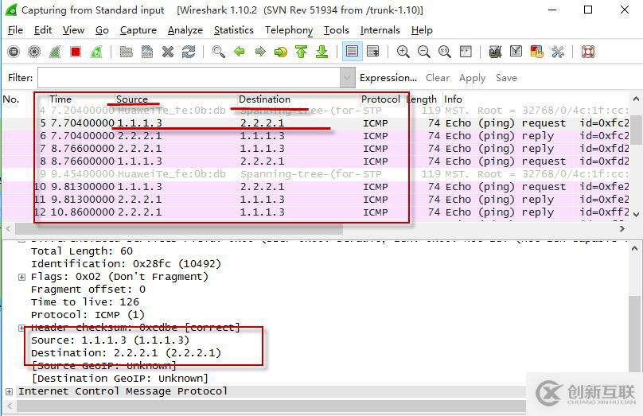Select the Total Length: 60 line

coord(82,251)
